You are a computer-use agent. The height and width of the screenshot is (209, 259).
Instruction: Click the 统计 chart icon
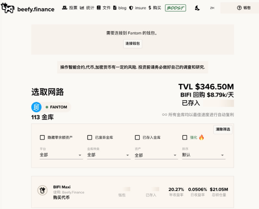click(x=82, y=8)
